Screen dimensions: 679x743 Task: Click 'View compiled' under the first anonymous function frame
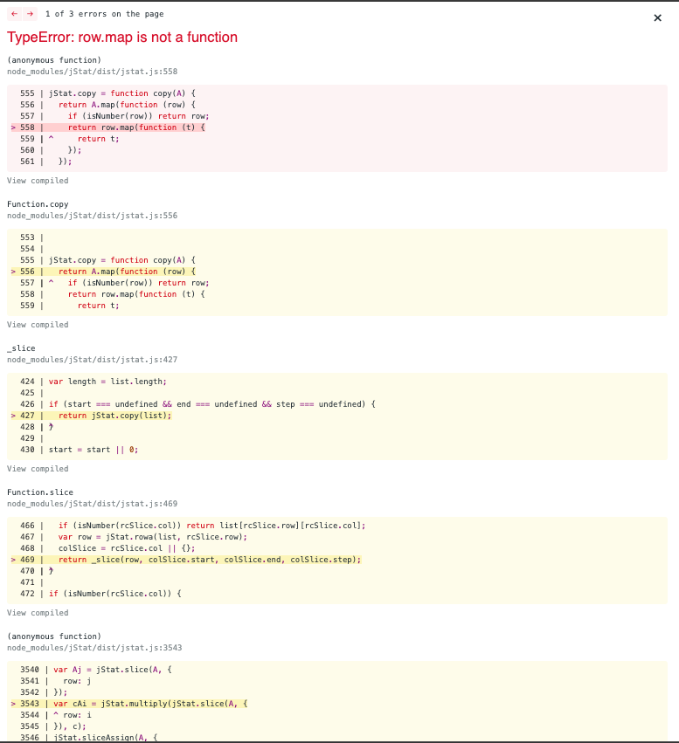38,181
